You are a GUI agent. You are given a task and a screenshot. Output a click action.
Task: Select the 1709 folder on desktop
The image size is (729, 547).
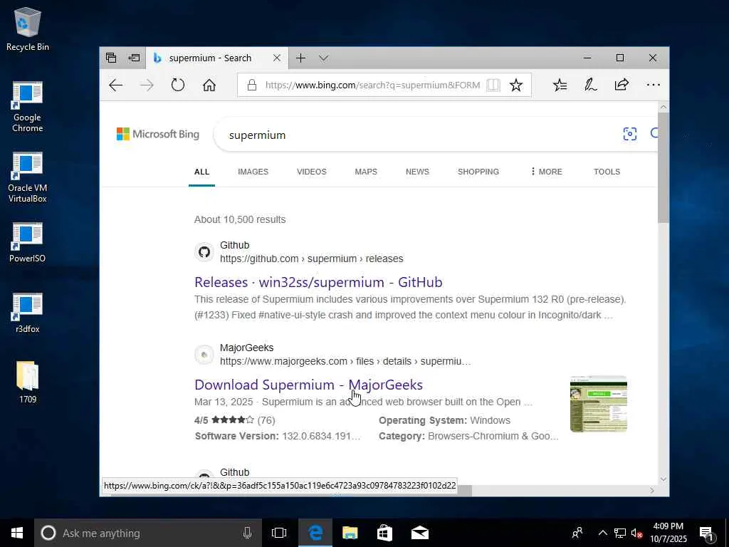(28, 382)
